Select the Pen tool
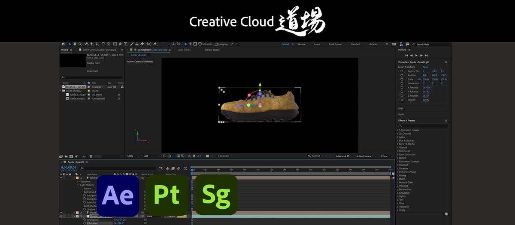 pos(120,44)
